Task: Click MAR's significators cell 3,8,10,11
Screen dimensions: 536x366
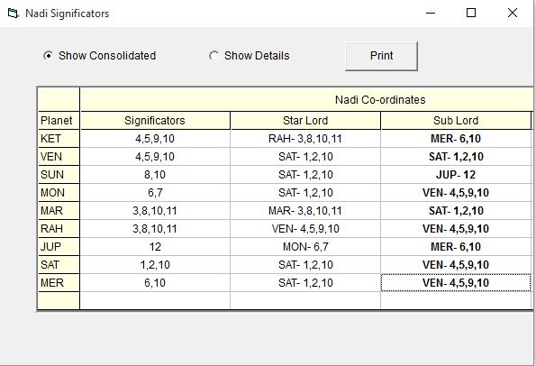Action: pos(155,211)
